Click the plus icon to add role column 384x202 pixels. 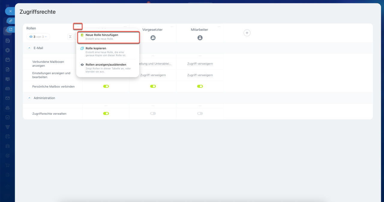click(x=247, y=33)
